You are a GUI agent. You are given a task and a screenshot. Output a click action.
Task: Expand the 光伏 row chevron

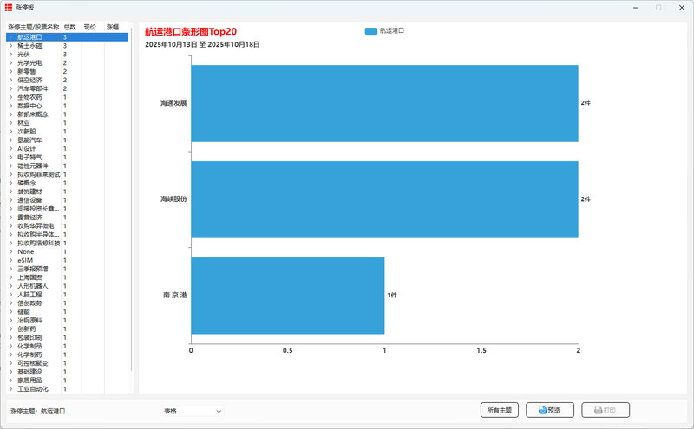coord(11,55)
